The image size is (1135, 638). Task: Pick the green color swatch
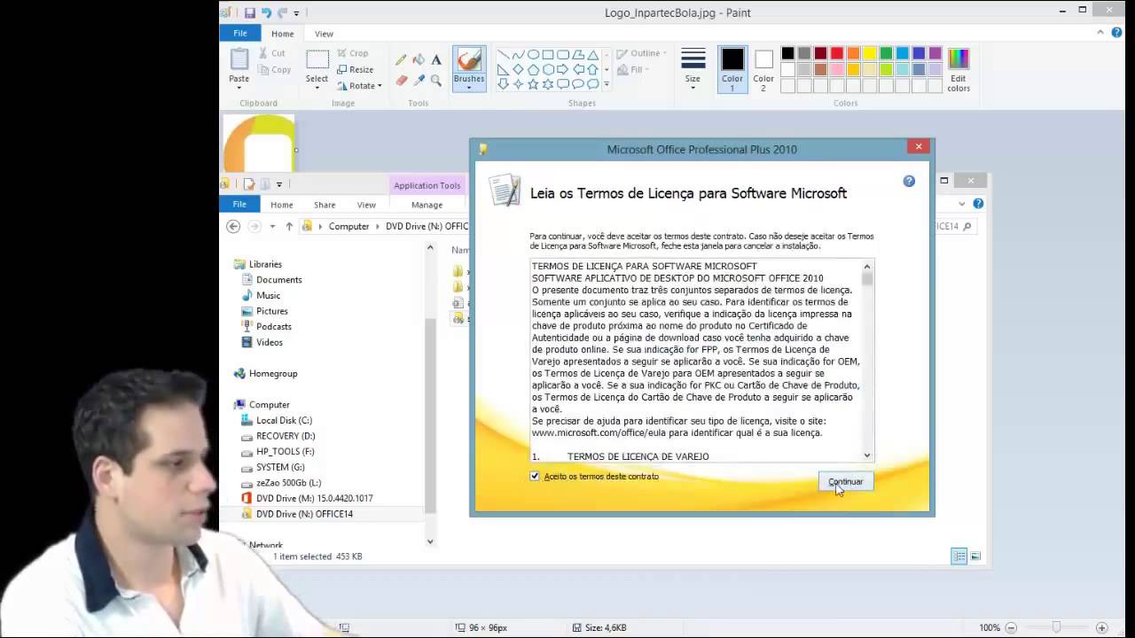[x=886, y=53]
